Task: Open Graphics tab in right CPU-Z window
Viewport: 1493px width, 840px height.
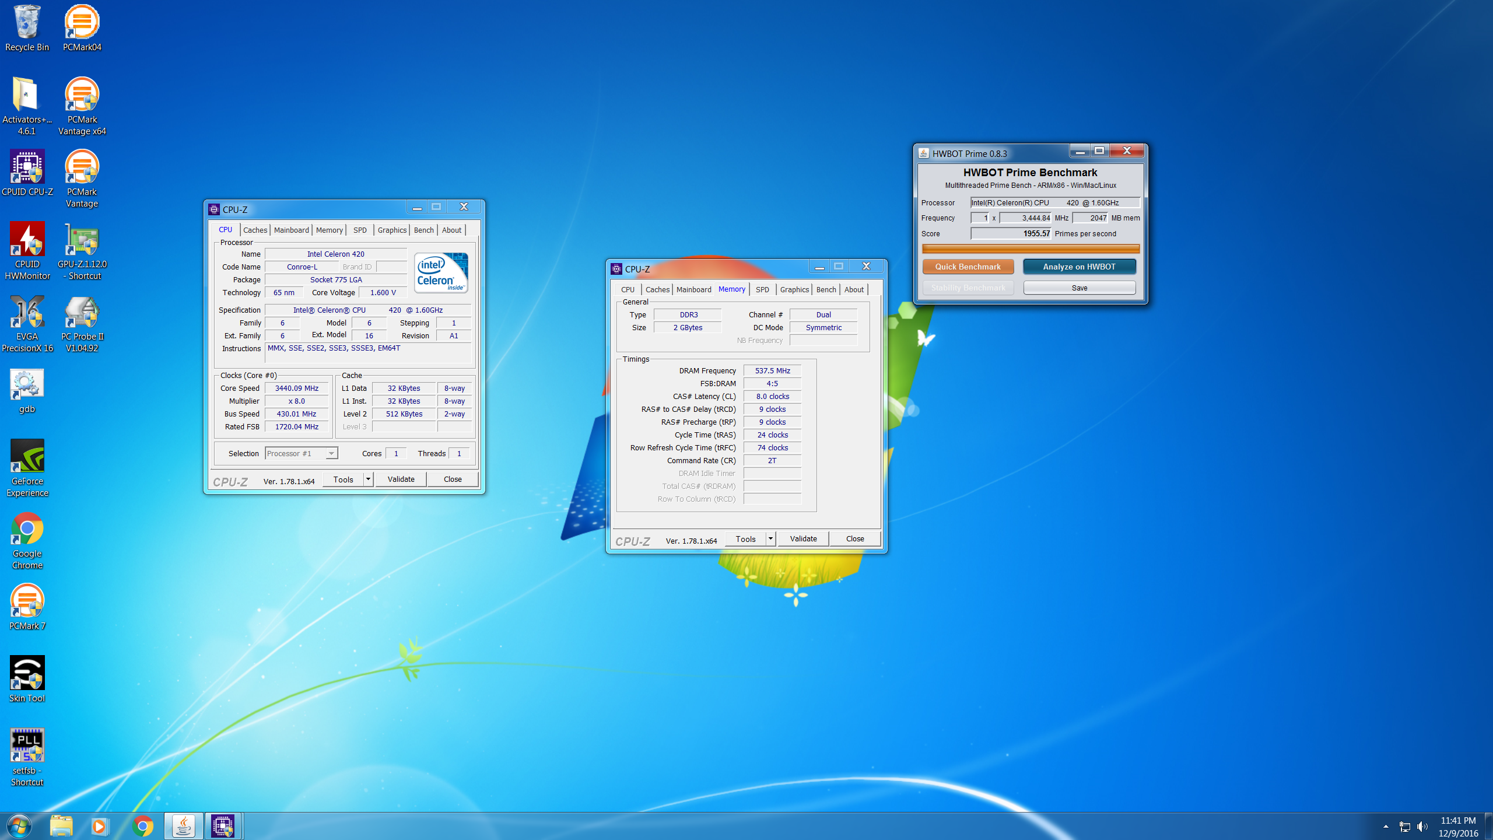Action: click(794, 289)
